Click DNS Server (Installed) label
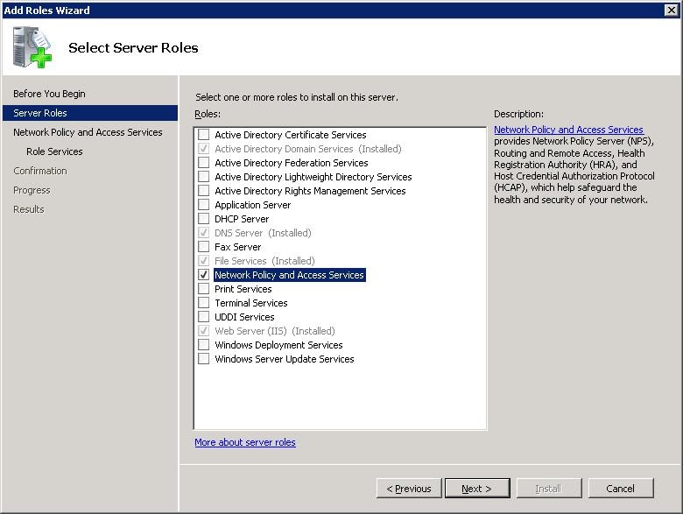Image resolution: width=683 pixels, height=514 pixels. [x=263, y=233]
